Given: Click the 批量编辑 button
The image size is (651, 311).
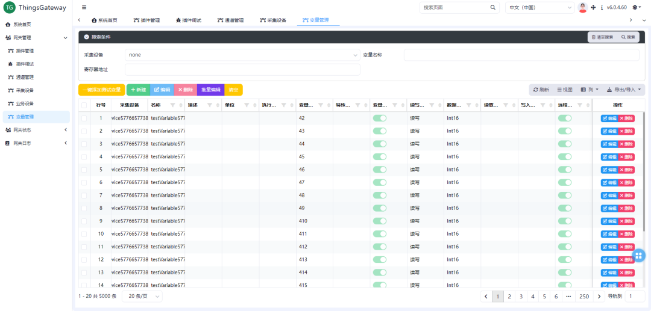Looking at the screenshot, I should click(x=210, y=90).
